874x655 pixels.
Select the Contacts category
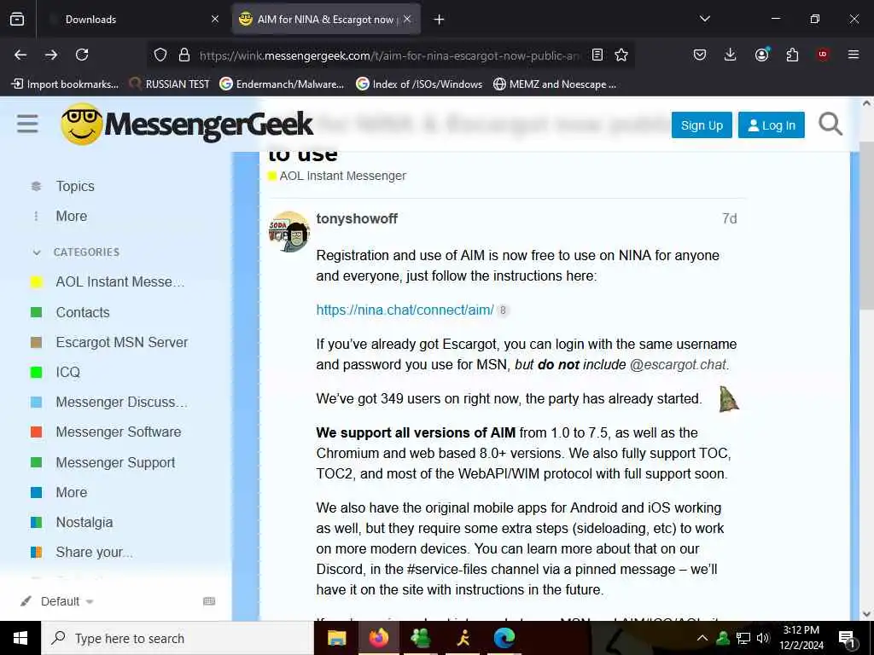[70, 312]
